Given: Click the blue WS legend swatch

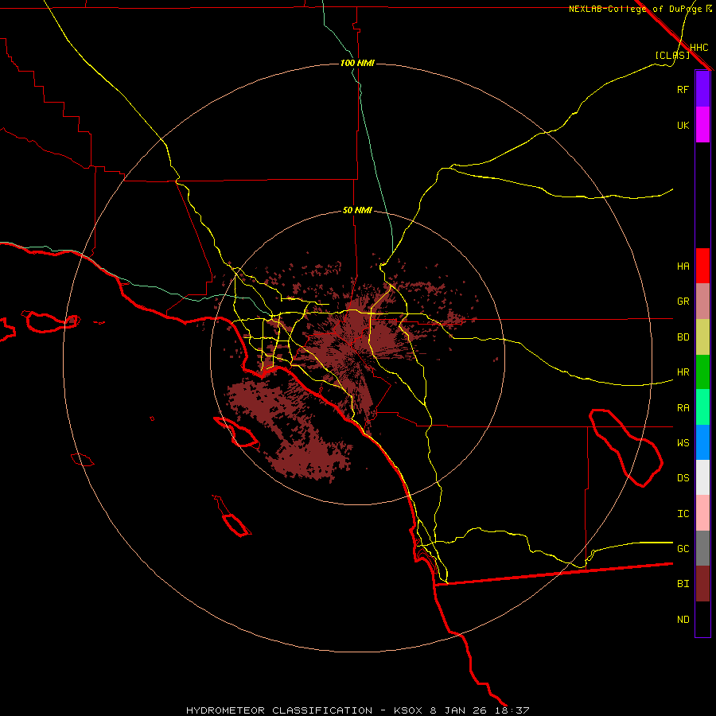Looking at the screenshot, I should [x=702, y=442].
